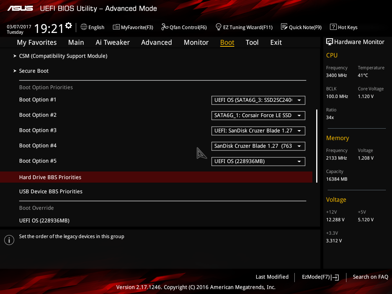392x294 pixels.
Task: Click Last Modified
Action: 272,277
